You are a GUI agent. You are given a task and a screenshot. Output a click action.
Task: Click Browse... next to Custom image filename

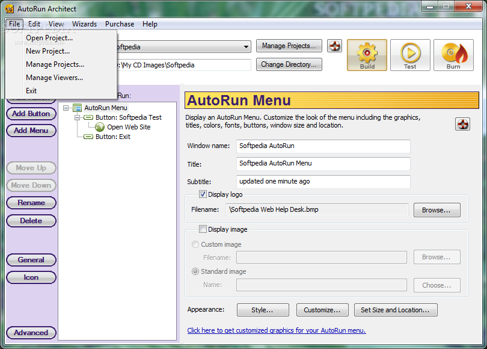coord(436,257)
